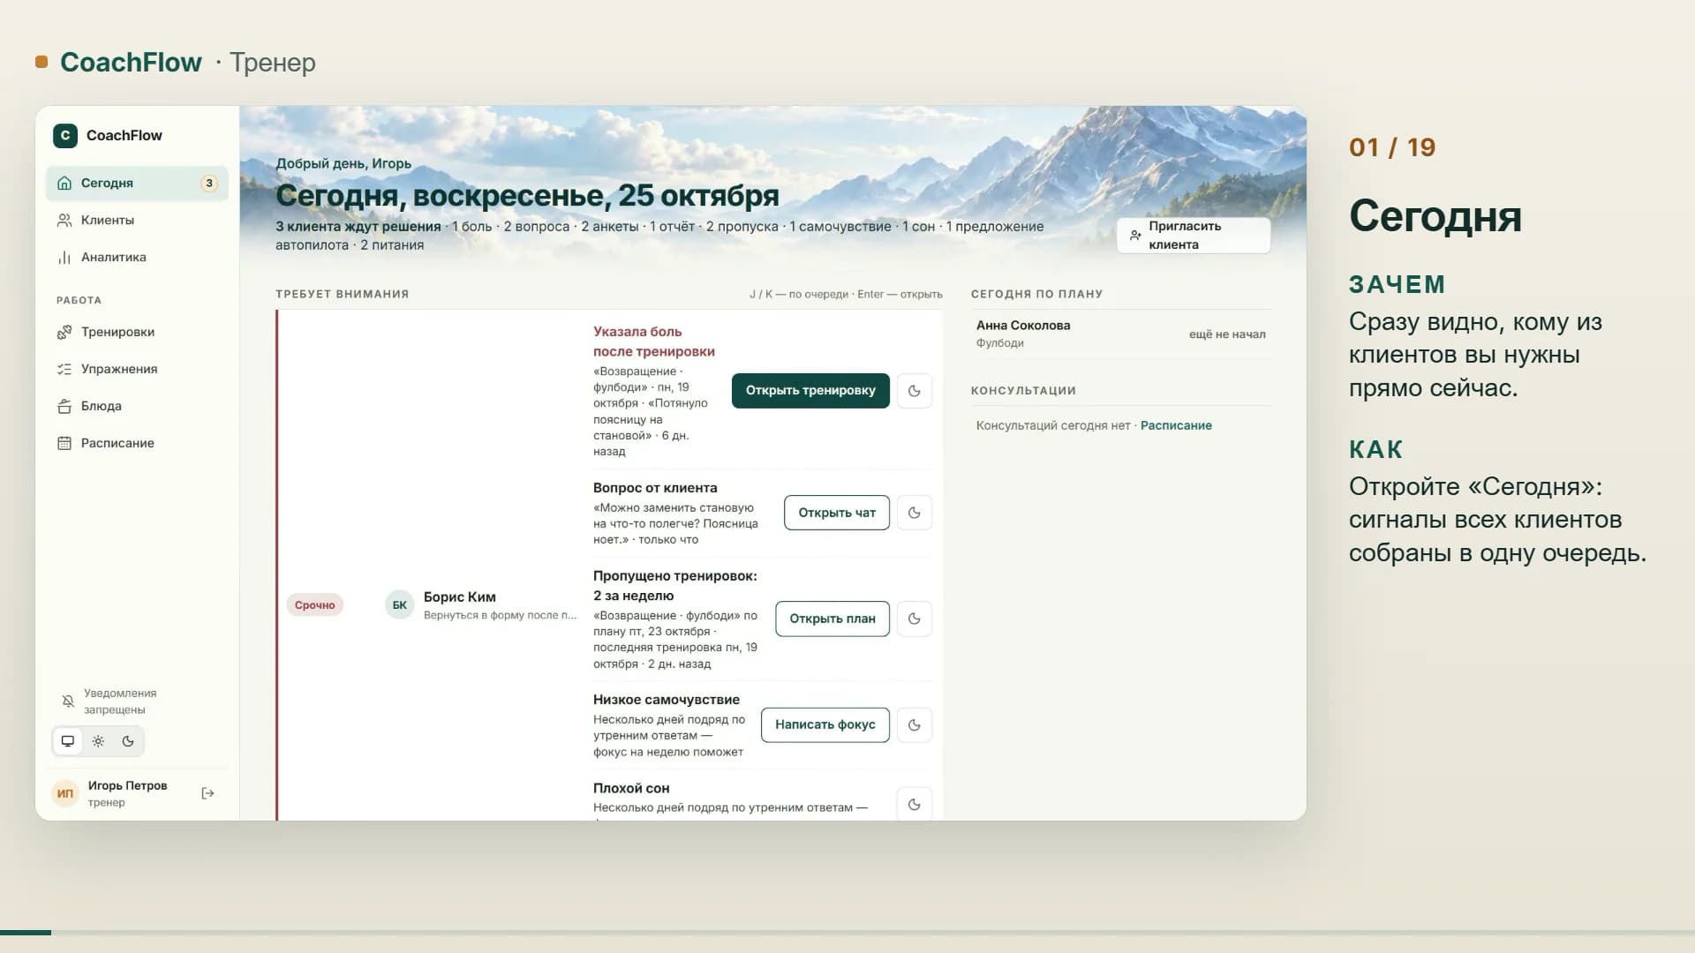Snooze the Плохой сон signal

point(915,804)
